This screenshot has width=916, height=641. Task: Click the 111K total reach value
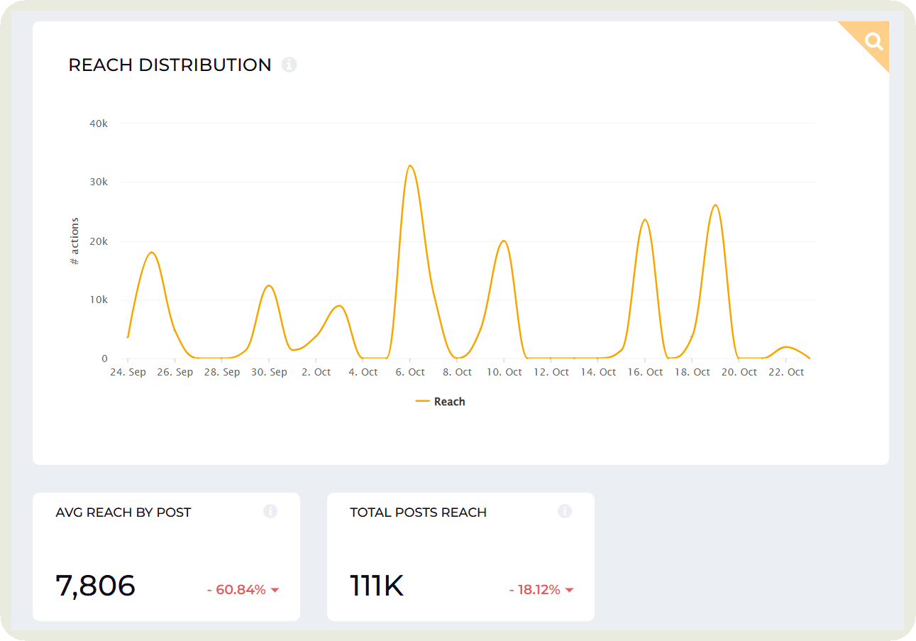tap(375, 585)
